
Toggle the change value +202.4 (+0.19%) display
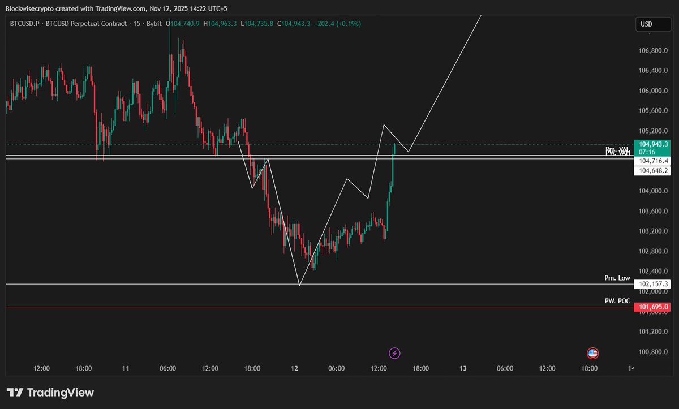[337, 24]
